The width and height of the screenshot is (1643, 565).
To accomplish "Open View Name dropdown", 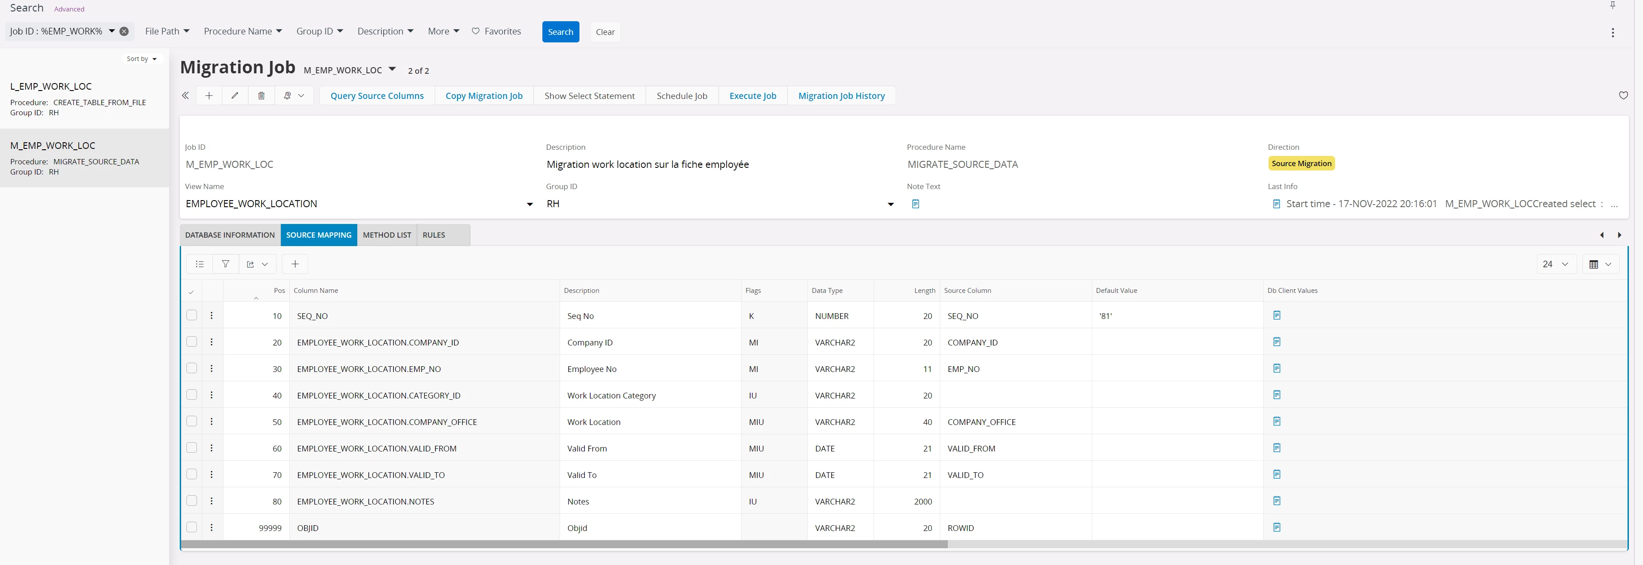I will (530, 204).
